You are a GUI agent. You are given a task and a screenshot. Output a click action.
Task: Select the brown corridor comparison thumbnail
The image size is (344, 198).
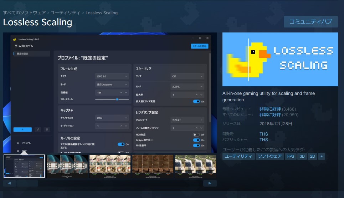click(x=153, y=166)
